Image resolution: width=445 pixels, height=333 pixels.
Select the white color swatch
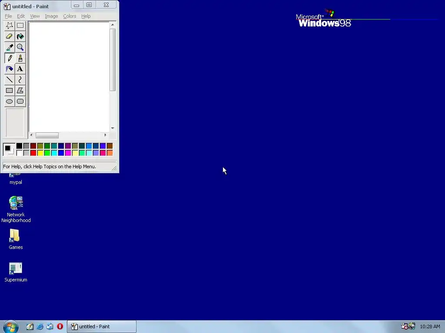click(x=19, y=153)
